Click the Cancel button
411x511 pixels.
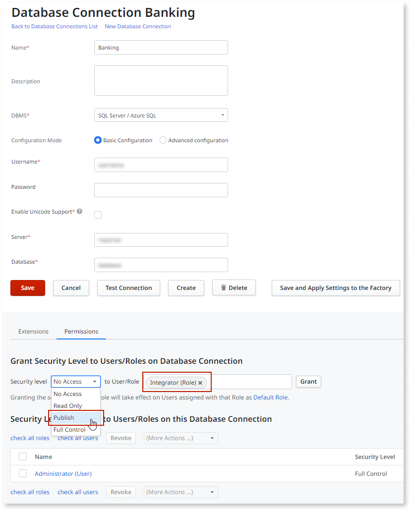pyautogui.click(x=71, y=288)
